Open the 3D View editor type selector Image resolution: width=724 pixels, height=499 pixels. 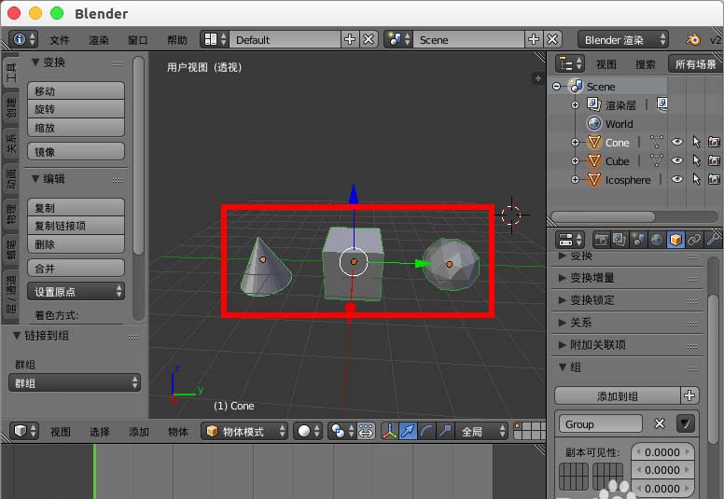click(24, 431)
